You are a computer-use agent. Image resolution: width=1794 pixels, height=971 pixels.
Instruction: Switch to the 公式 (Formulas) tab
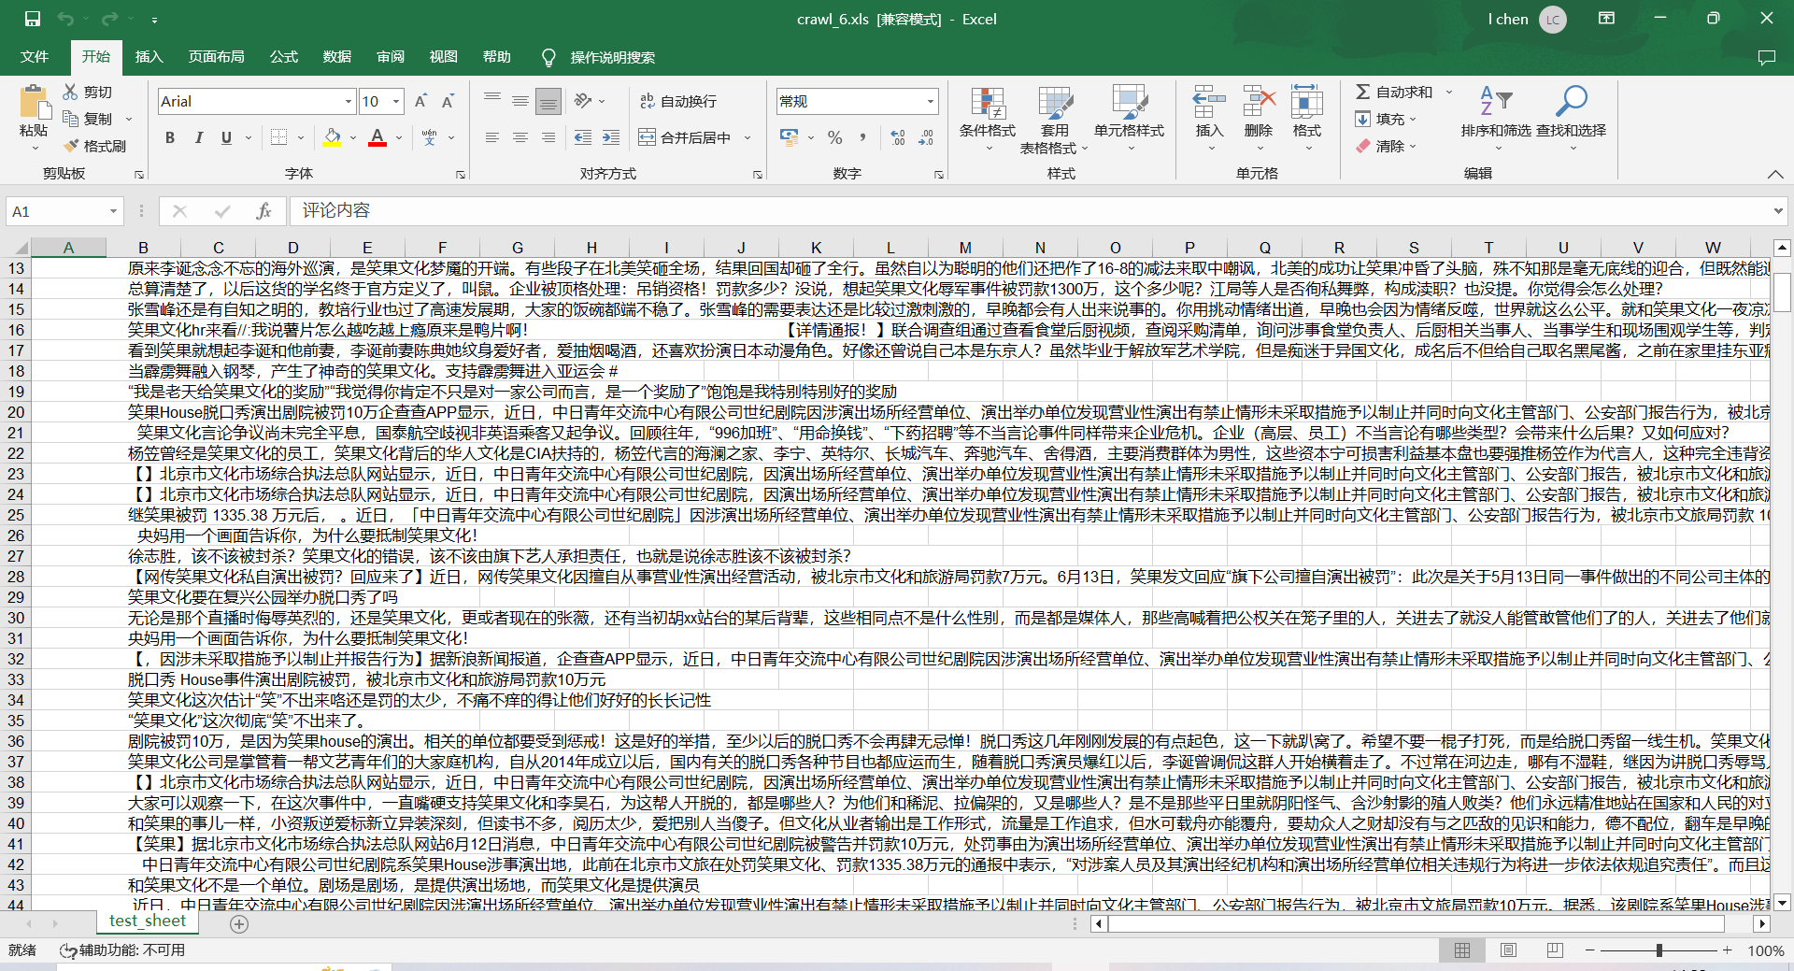(284, 57)
